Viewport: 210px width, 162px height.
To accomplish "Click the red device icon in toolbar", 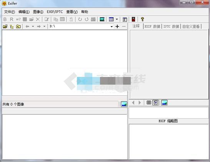I will pos(133,19).
